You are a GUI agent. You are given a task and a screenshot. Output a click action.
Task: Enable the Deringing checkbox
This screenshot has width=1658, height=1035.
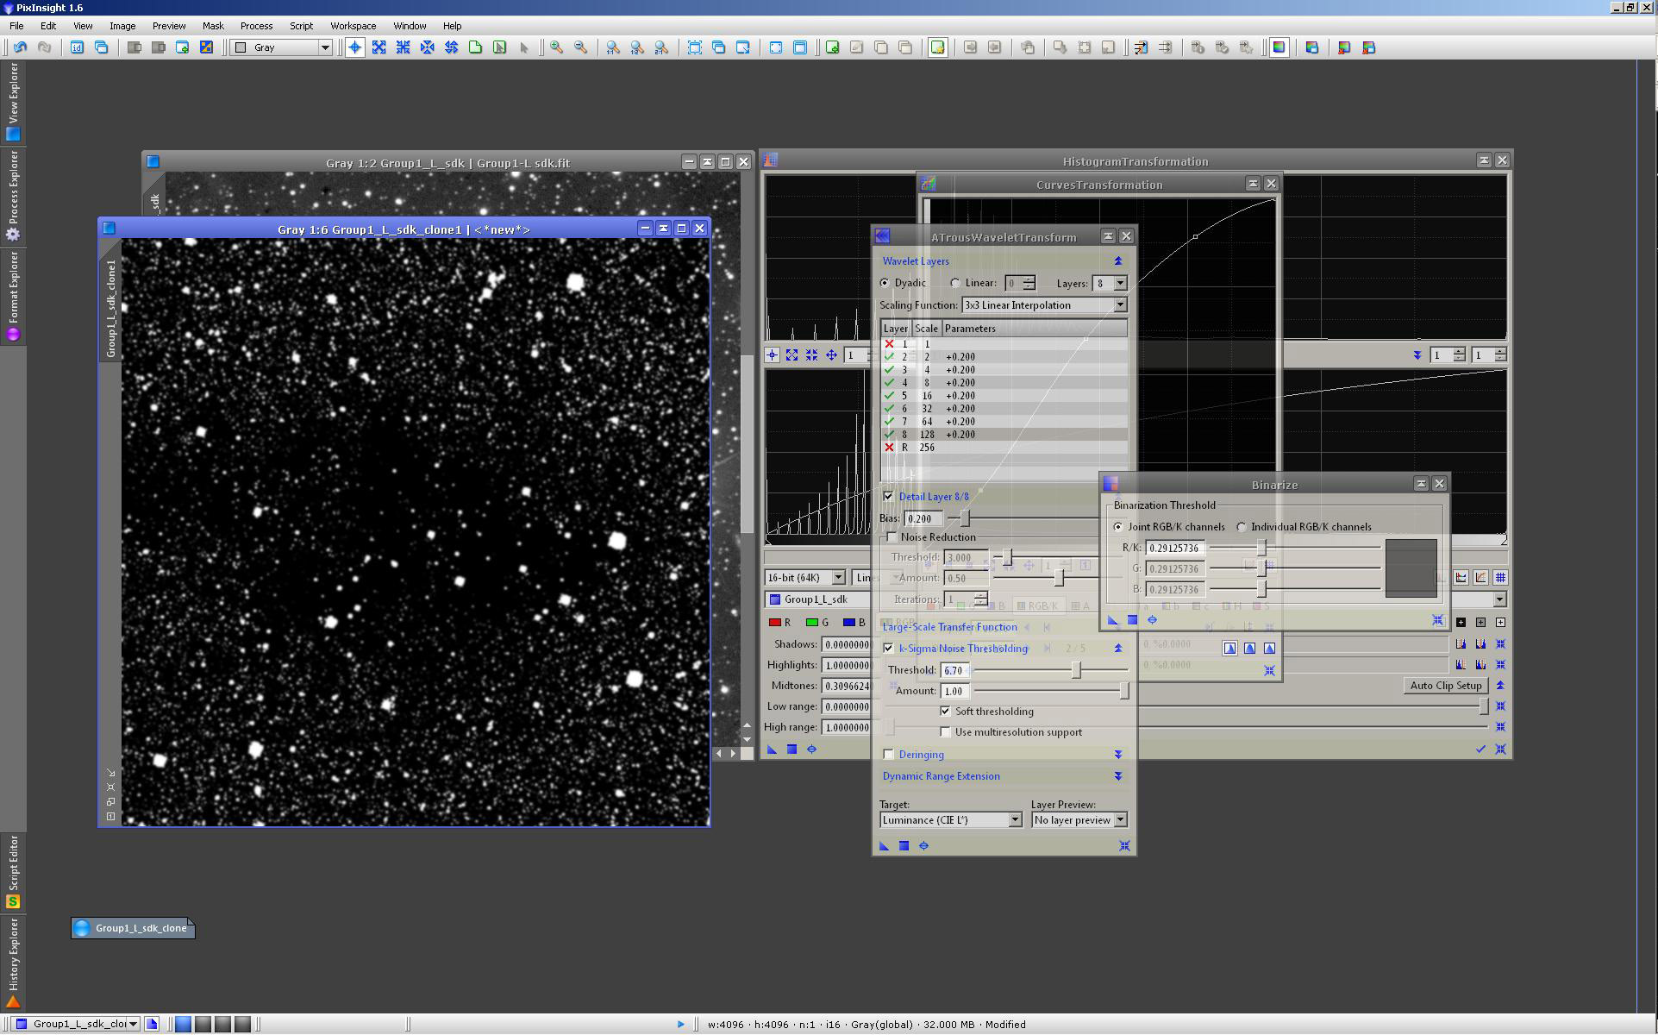(888, 755)
